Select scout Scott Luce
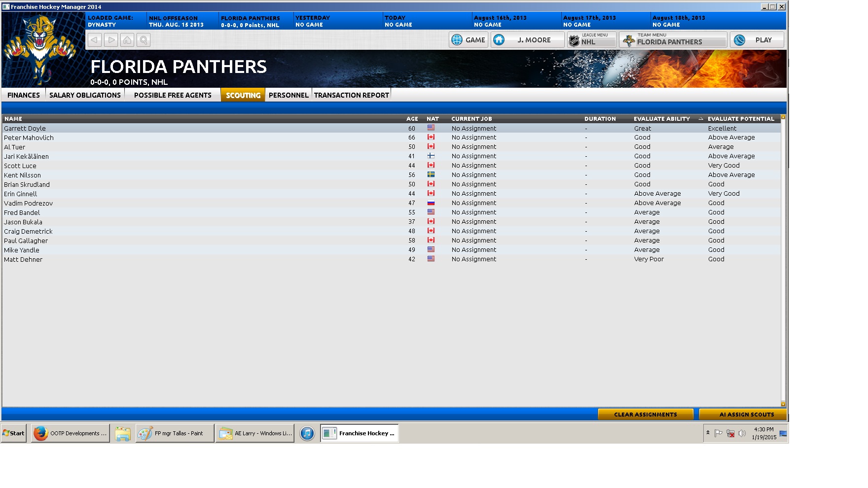868x488 pixels. tap(20, 166)
